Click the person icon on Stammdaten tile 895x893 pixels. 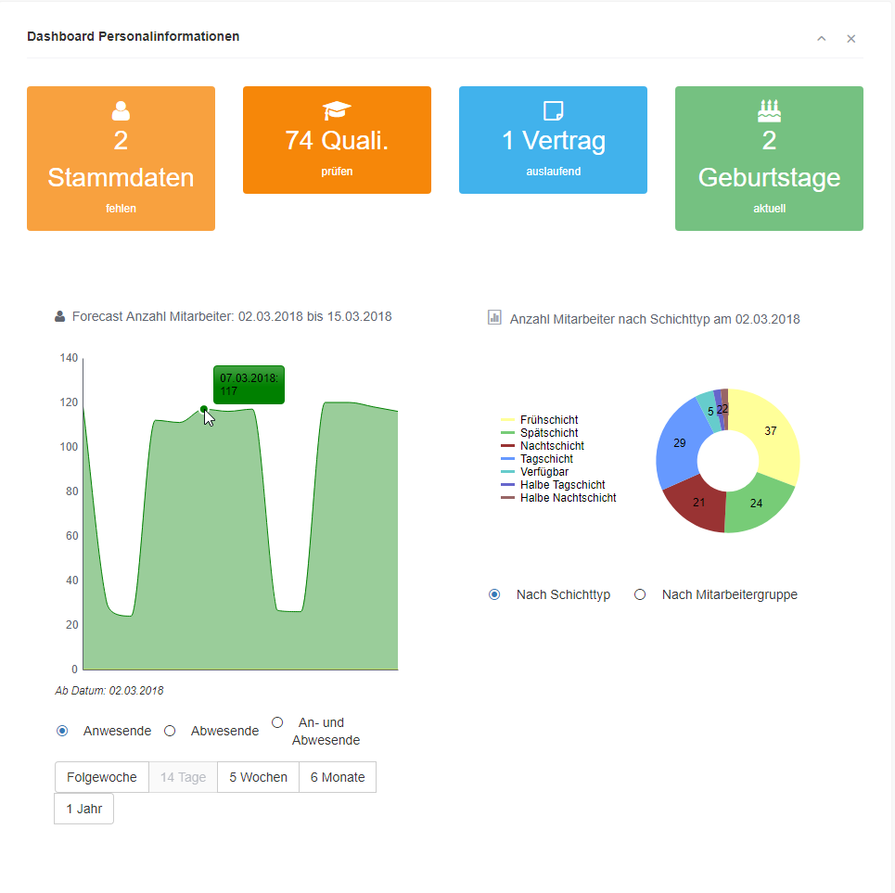pos(121,110)
